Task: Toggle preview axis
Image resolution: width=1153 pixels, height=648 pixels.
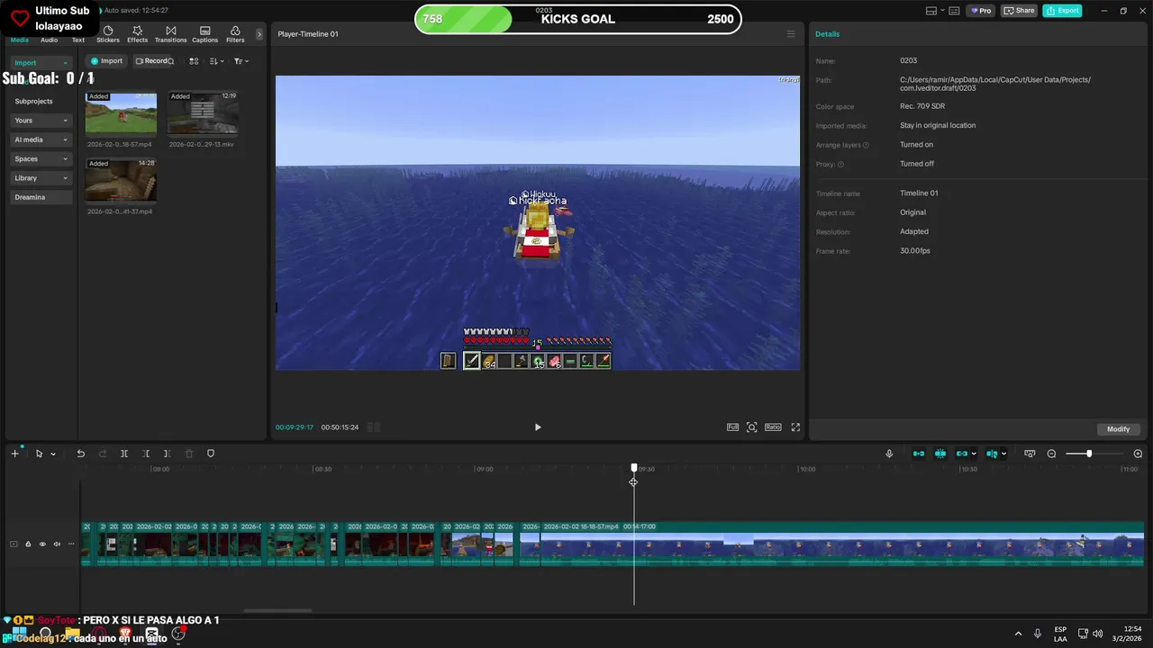Action: pos(992,454)
